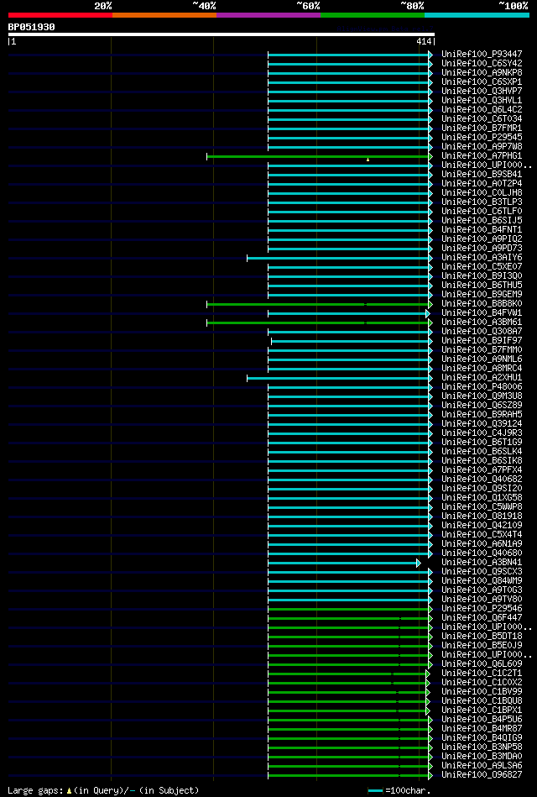Click the long cyan bar for UniRef100_A3AIY6

coord(338,258)
